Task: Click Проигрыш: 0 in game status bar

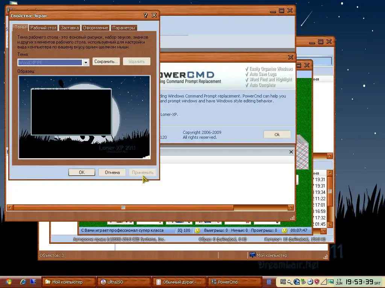Action: tap(264, 231)
